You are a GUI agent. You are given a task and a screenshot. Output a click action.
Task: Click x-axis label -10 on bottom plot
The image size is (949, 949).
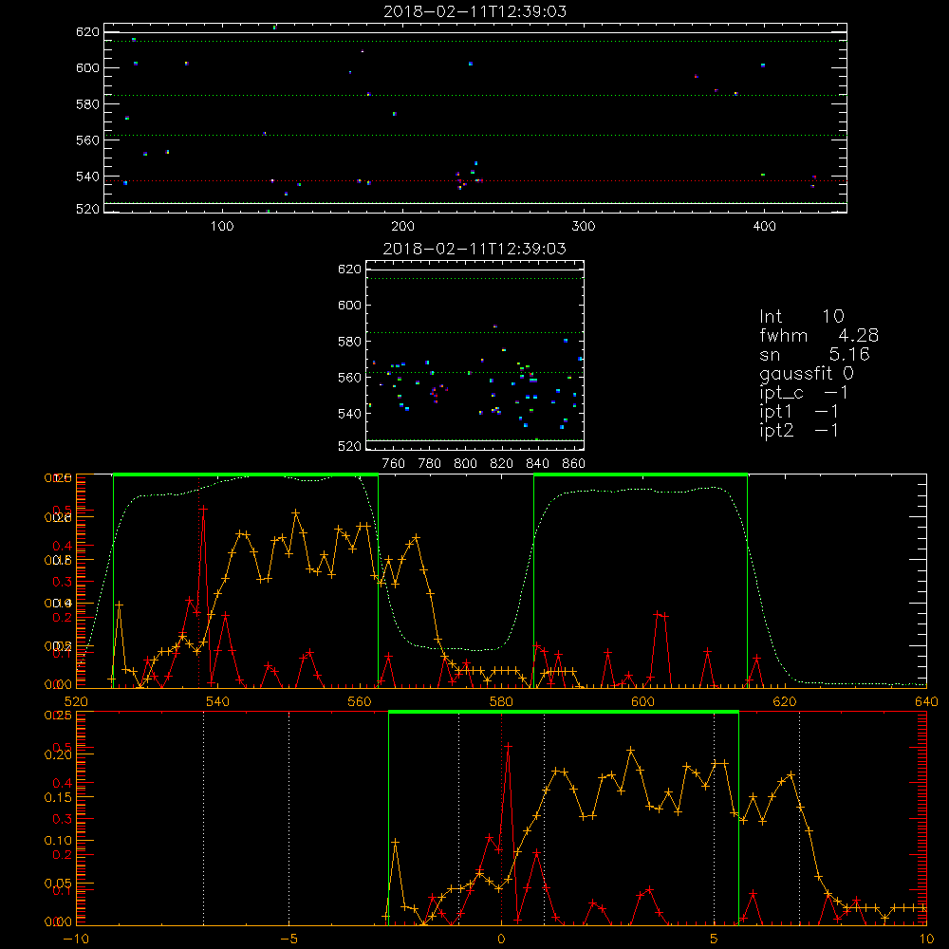(x=76, y=940)
